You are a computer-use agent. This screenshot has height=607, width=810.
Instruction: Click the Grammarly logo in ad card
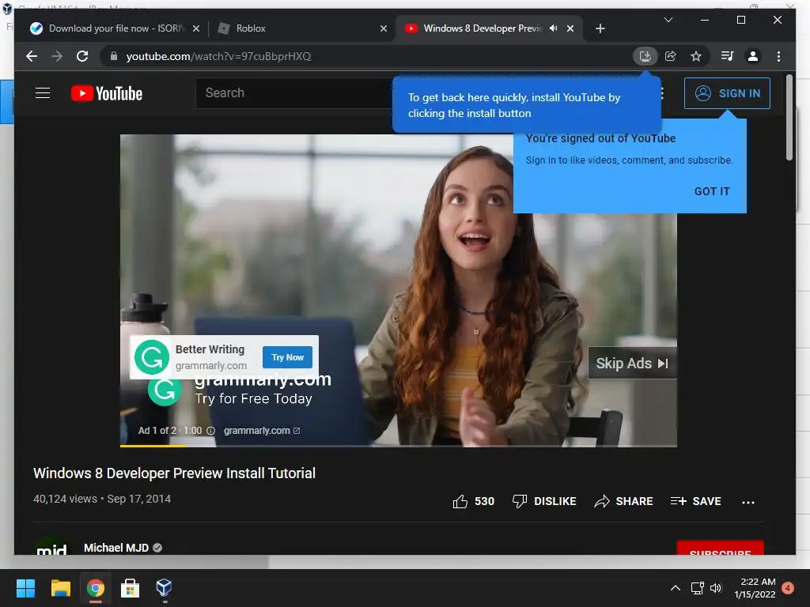(x=152, y=356)
